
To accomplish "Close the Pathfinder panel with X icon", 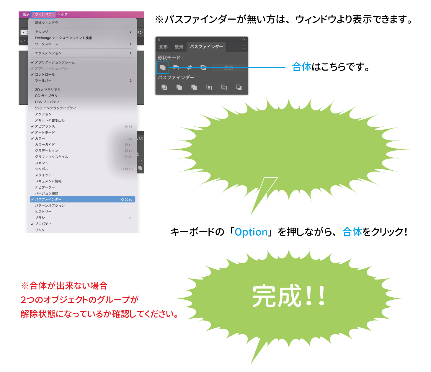I will coord(159,40).
